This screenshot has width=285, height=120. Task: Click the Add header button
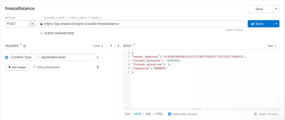click(x=17, y=67)
